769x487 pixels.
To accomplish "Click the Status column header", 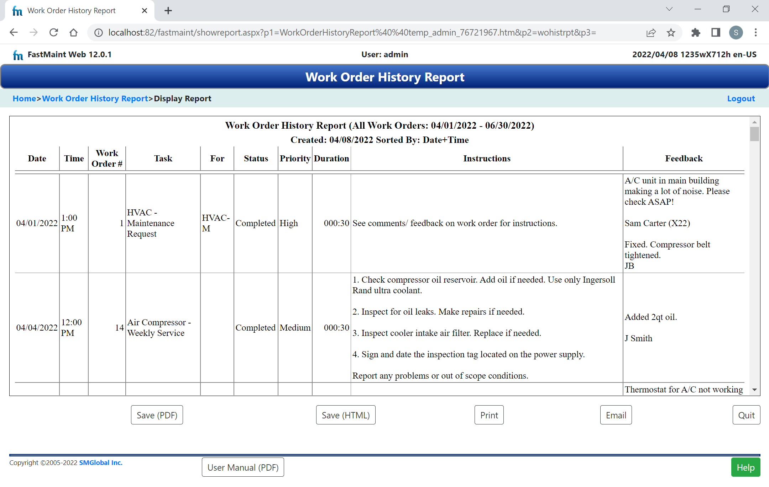I will (x=256, y=159).
